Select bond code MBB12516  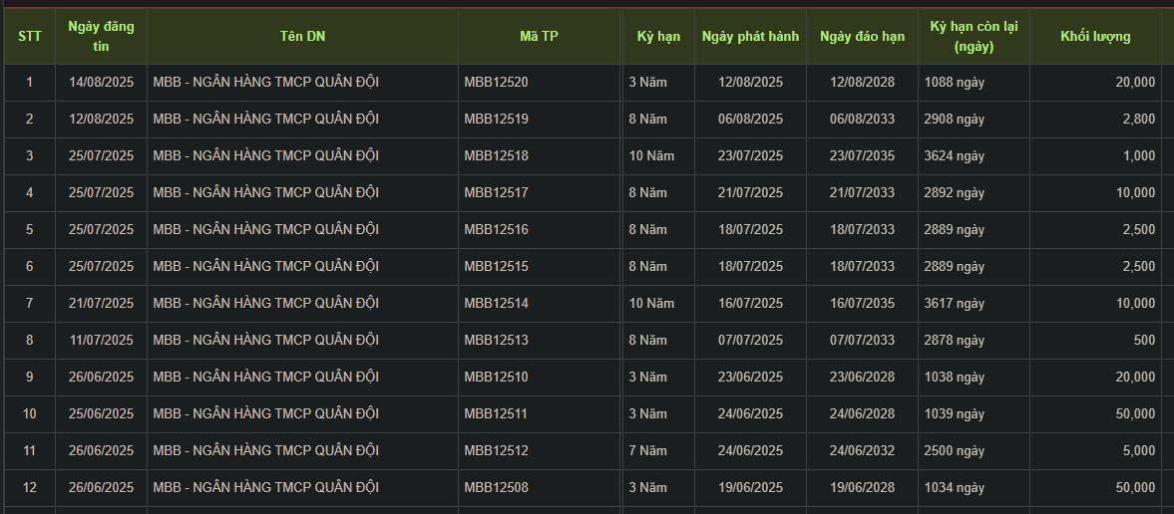tap(496, 229)
